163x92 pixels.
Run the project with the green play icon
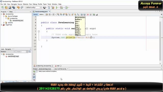[x=57, y=7]
